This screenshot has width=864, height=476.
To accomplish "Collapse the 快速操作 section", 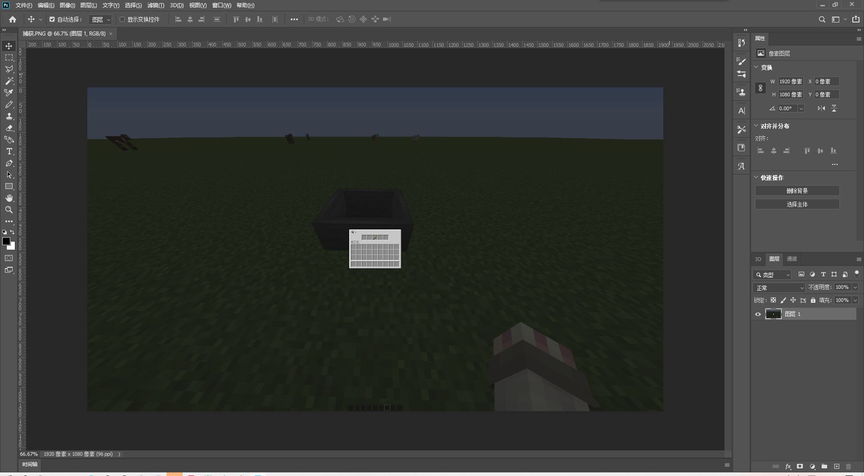I will click(x=756, y=177).
